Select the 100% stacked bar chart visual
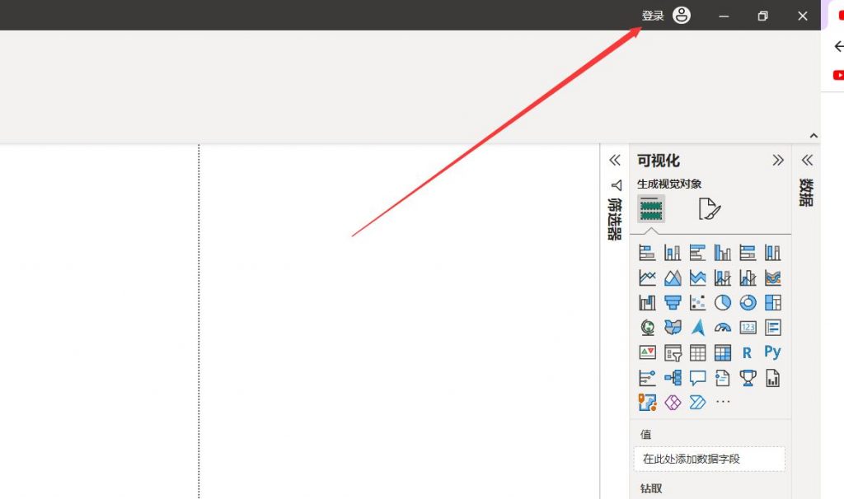844x499 pixels. click(748, 252)
